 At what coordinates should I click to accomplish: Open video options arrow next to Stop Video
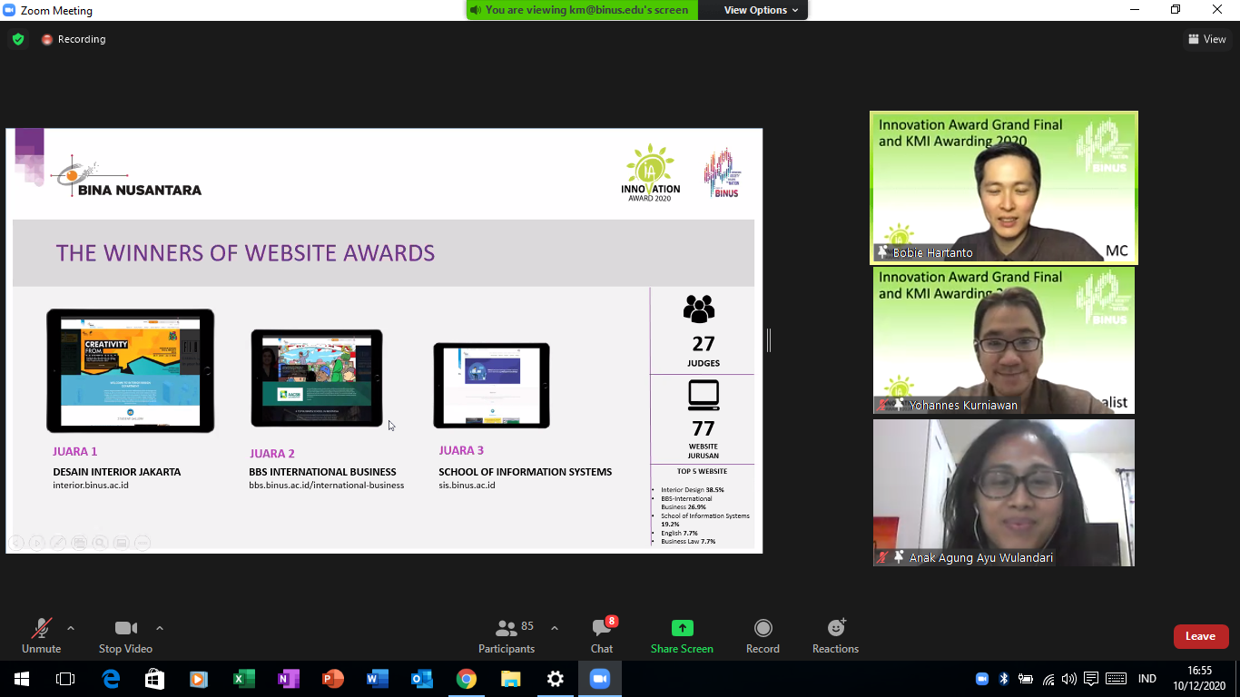(x=160, y=628)
